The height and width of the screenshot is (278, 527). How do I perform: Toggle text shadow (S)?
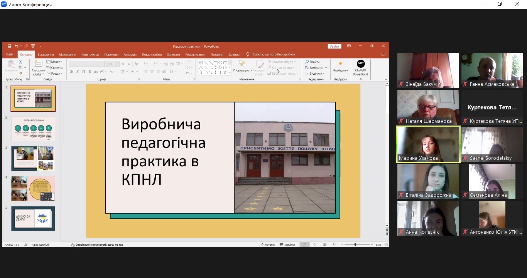click(x=90, y=72)
